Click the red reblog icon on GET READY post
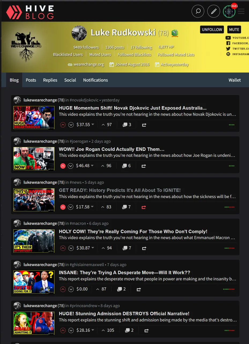This screenshot has height=344, width=249. (x=143, y=207)
